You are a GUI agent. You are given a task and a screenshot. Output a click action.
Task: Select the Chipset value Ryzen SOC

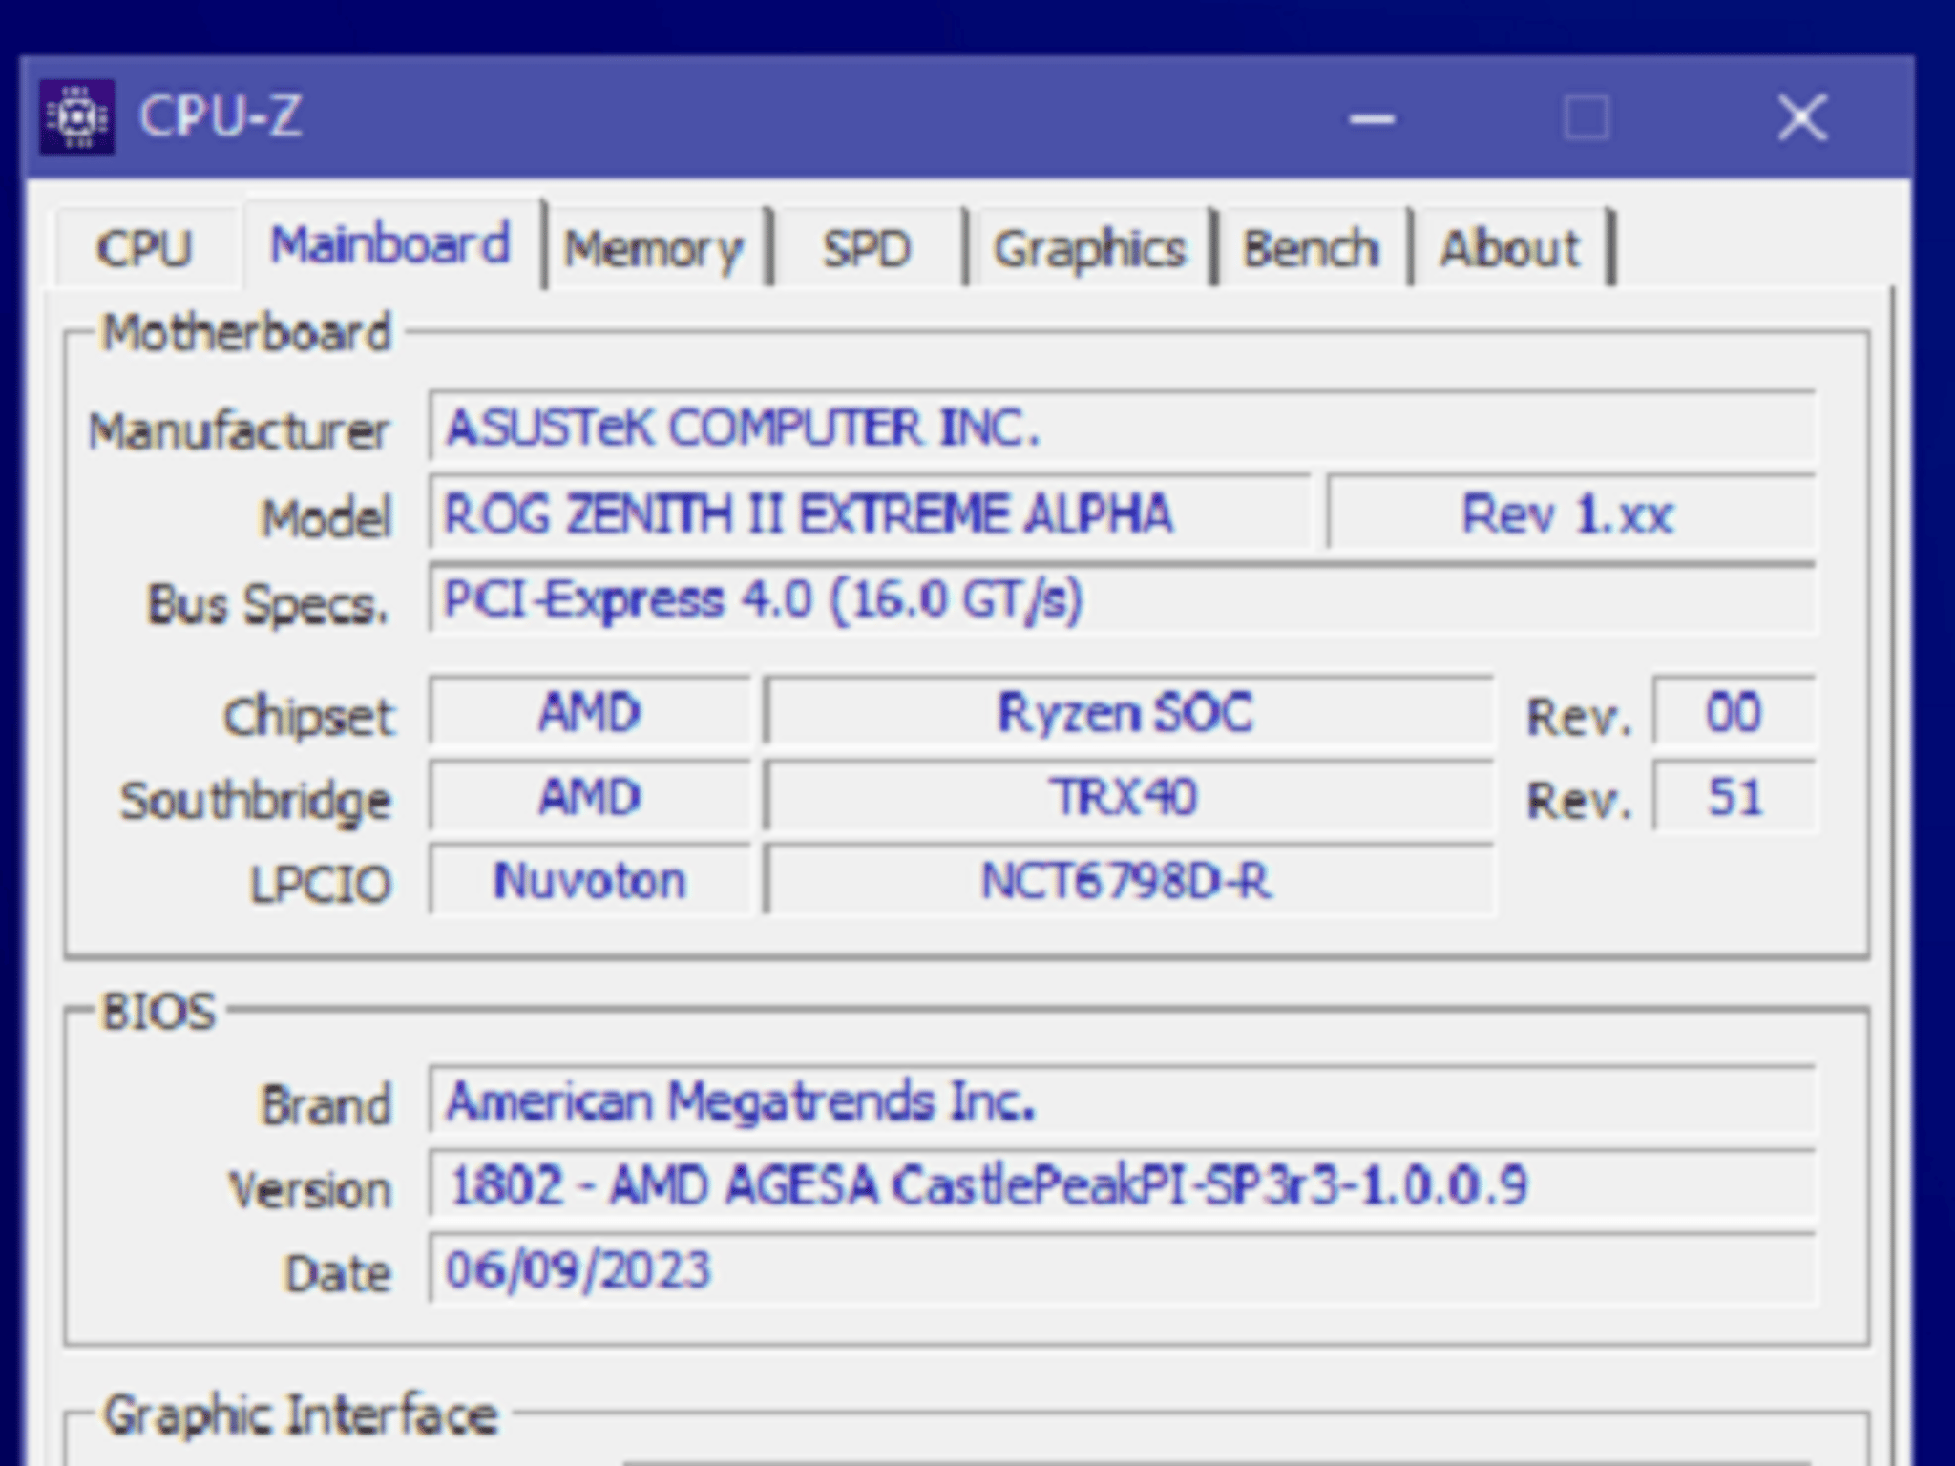coord(1126,711)
